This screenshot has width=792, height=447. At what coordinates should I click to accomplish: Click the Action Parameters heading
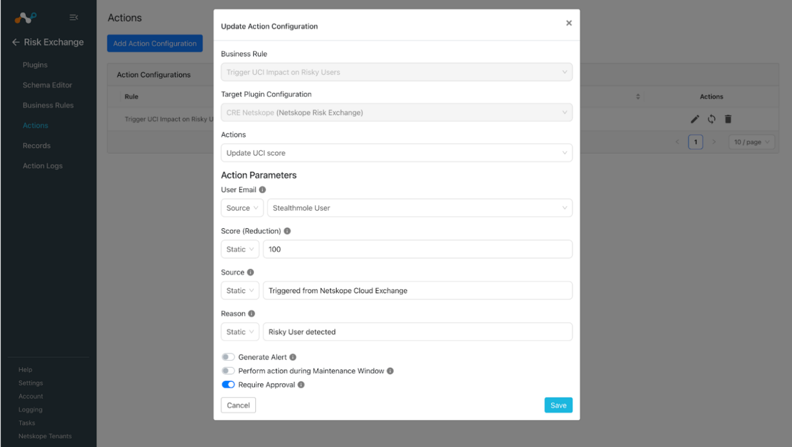click(x=259, y=175)
